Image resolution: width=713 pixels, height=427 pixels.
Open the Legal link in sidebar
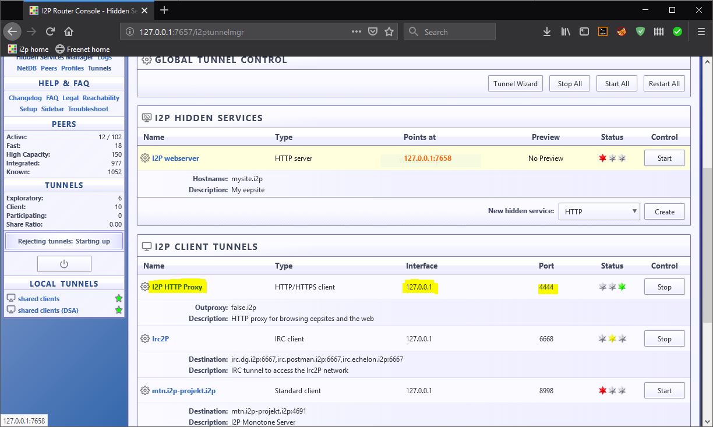pyautogui.click(x=70, y=98)
